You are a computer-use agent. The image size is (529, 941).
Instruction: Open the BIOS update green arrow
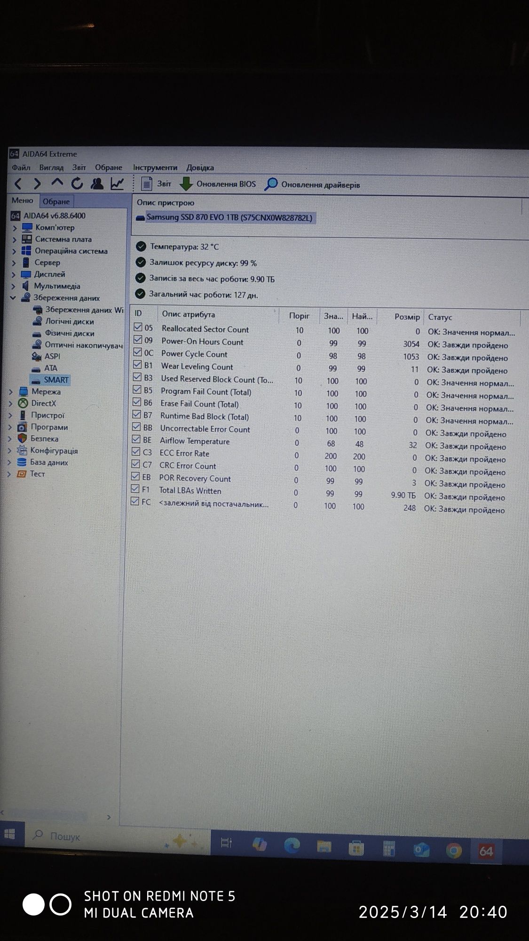point(186,184)
